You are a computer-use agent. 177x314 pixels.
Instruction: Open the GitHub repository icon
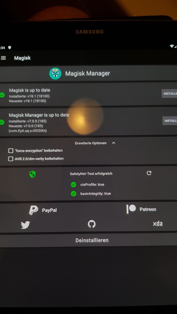tap(92, 224)
